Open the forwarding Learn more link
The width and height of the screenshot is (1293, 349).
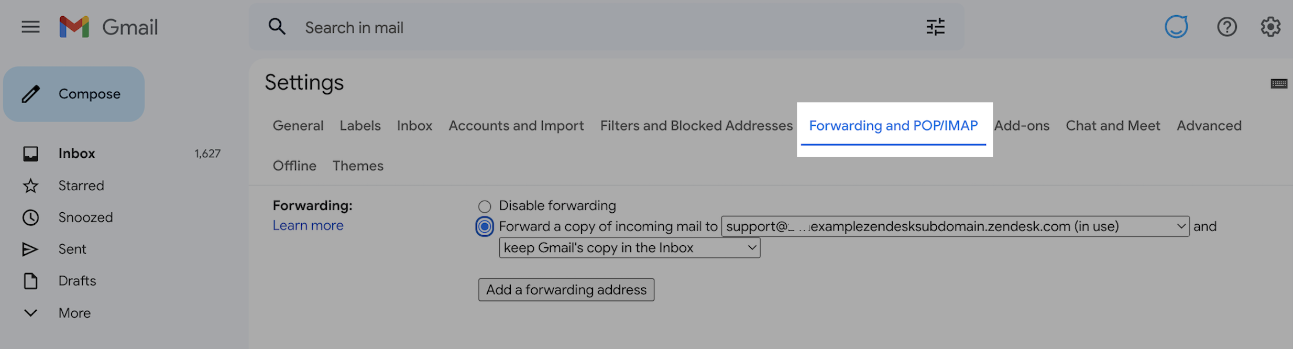click(x=308, y=225)
